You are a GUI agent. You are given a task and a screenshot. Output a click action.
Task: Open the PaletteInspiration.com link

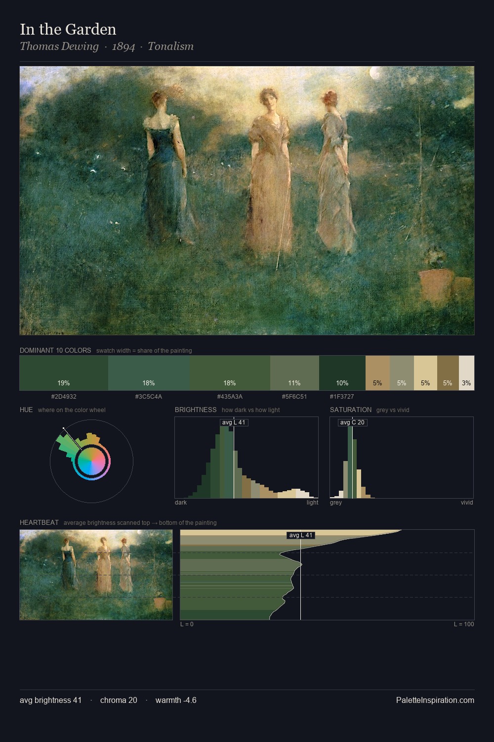435,700
